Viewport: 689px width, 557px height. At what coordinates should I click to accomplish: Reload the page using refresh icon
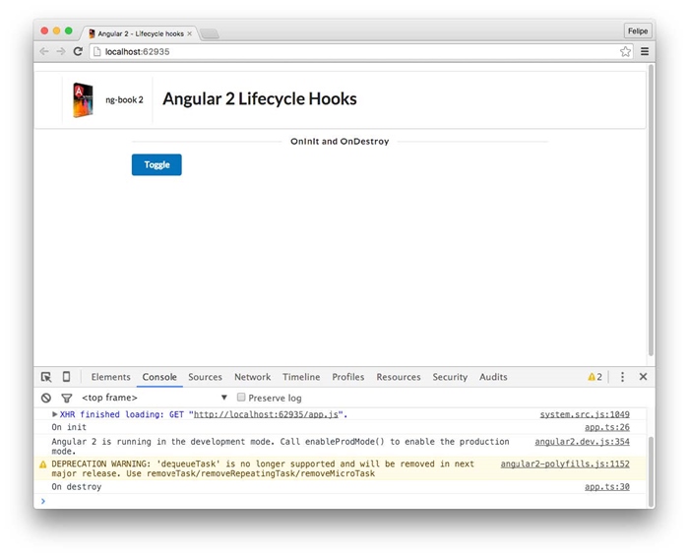(x=78, y=51)
